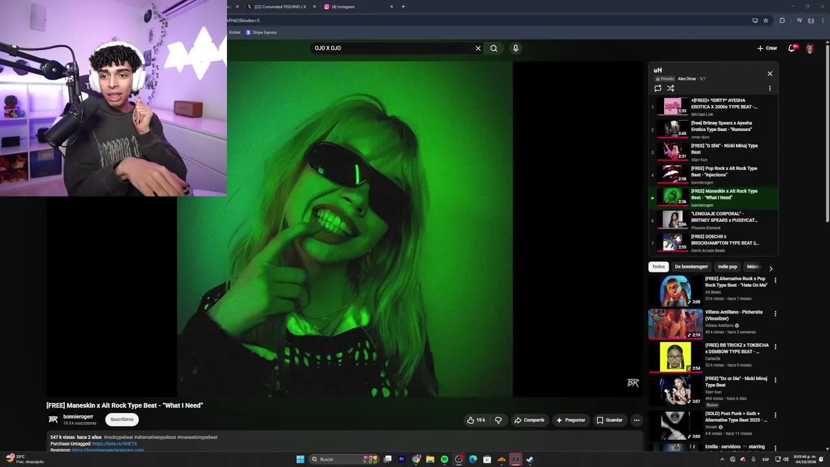Image resolution: width=830 pixels, height=467 pixels.
Task: Select the partially visible Música chip
Action: [x=753, y=267]
